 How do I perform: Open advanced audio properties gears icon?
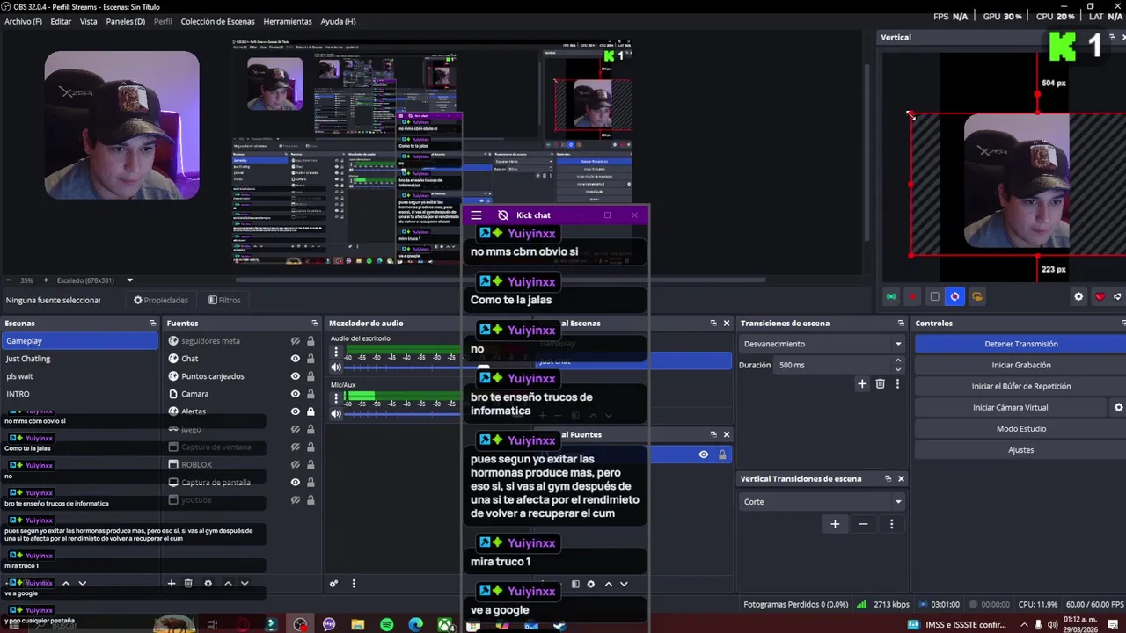point(334,584)
